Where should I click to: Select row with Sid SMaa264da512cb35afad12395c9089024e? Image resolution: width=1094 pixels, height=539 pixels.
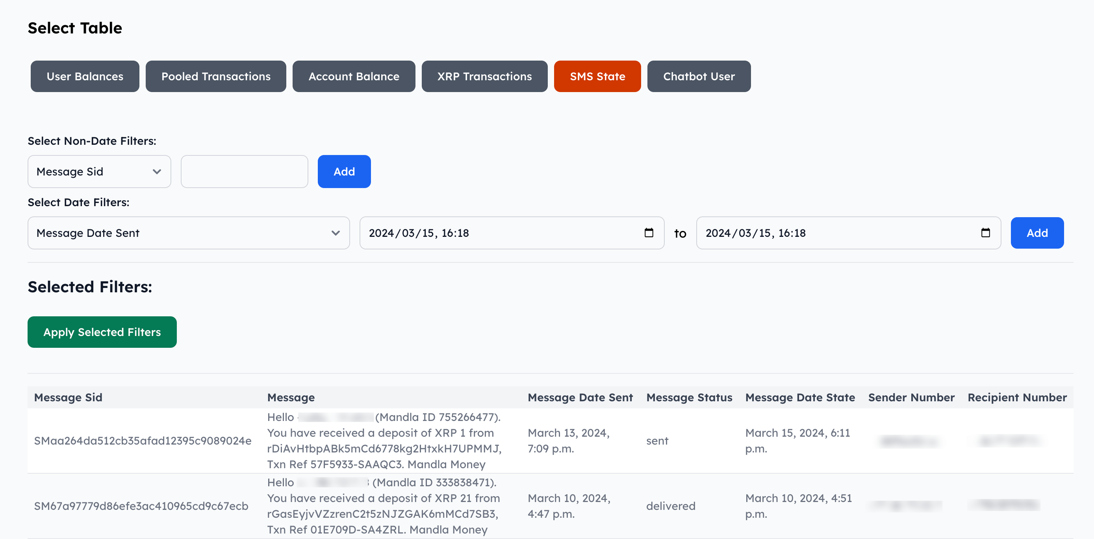pos(142,441)
